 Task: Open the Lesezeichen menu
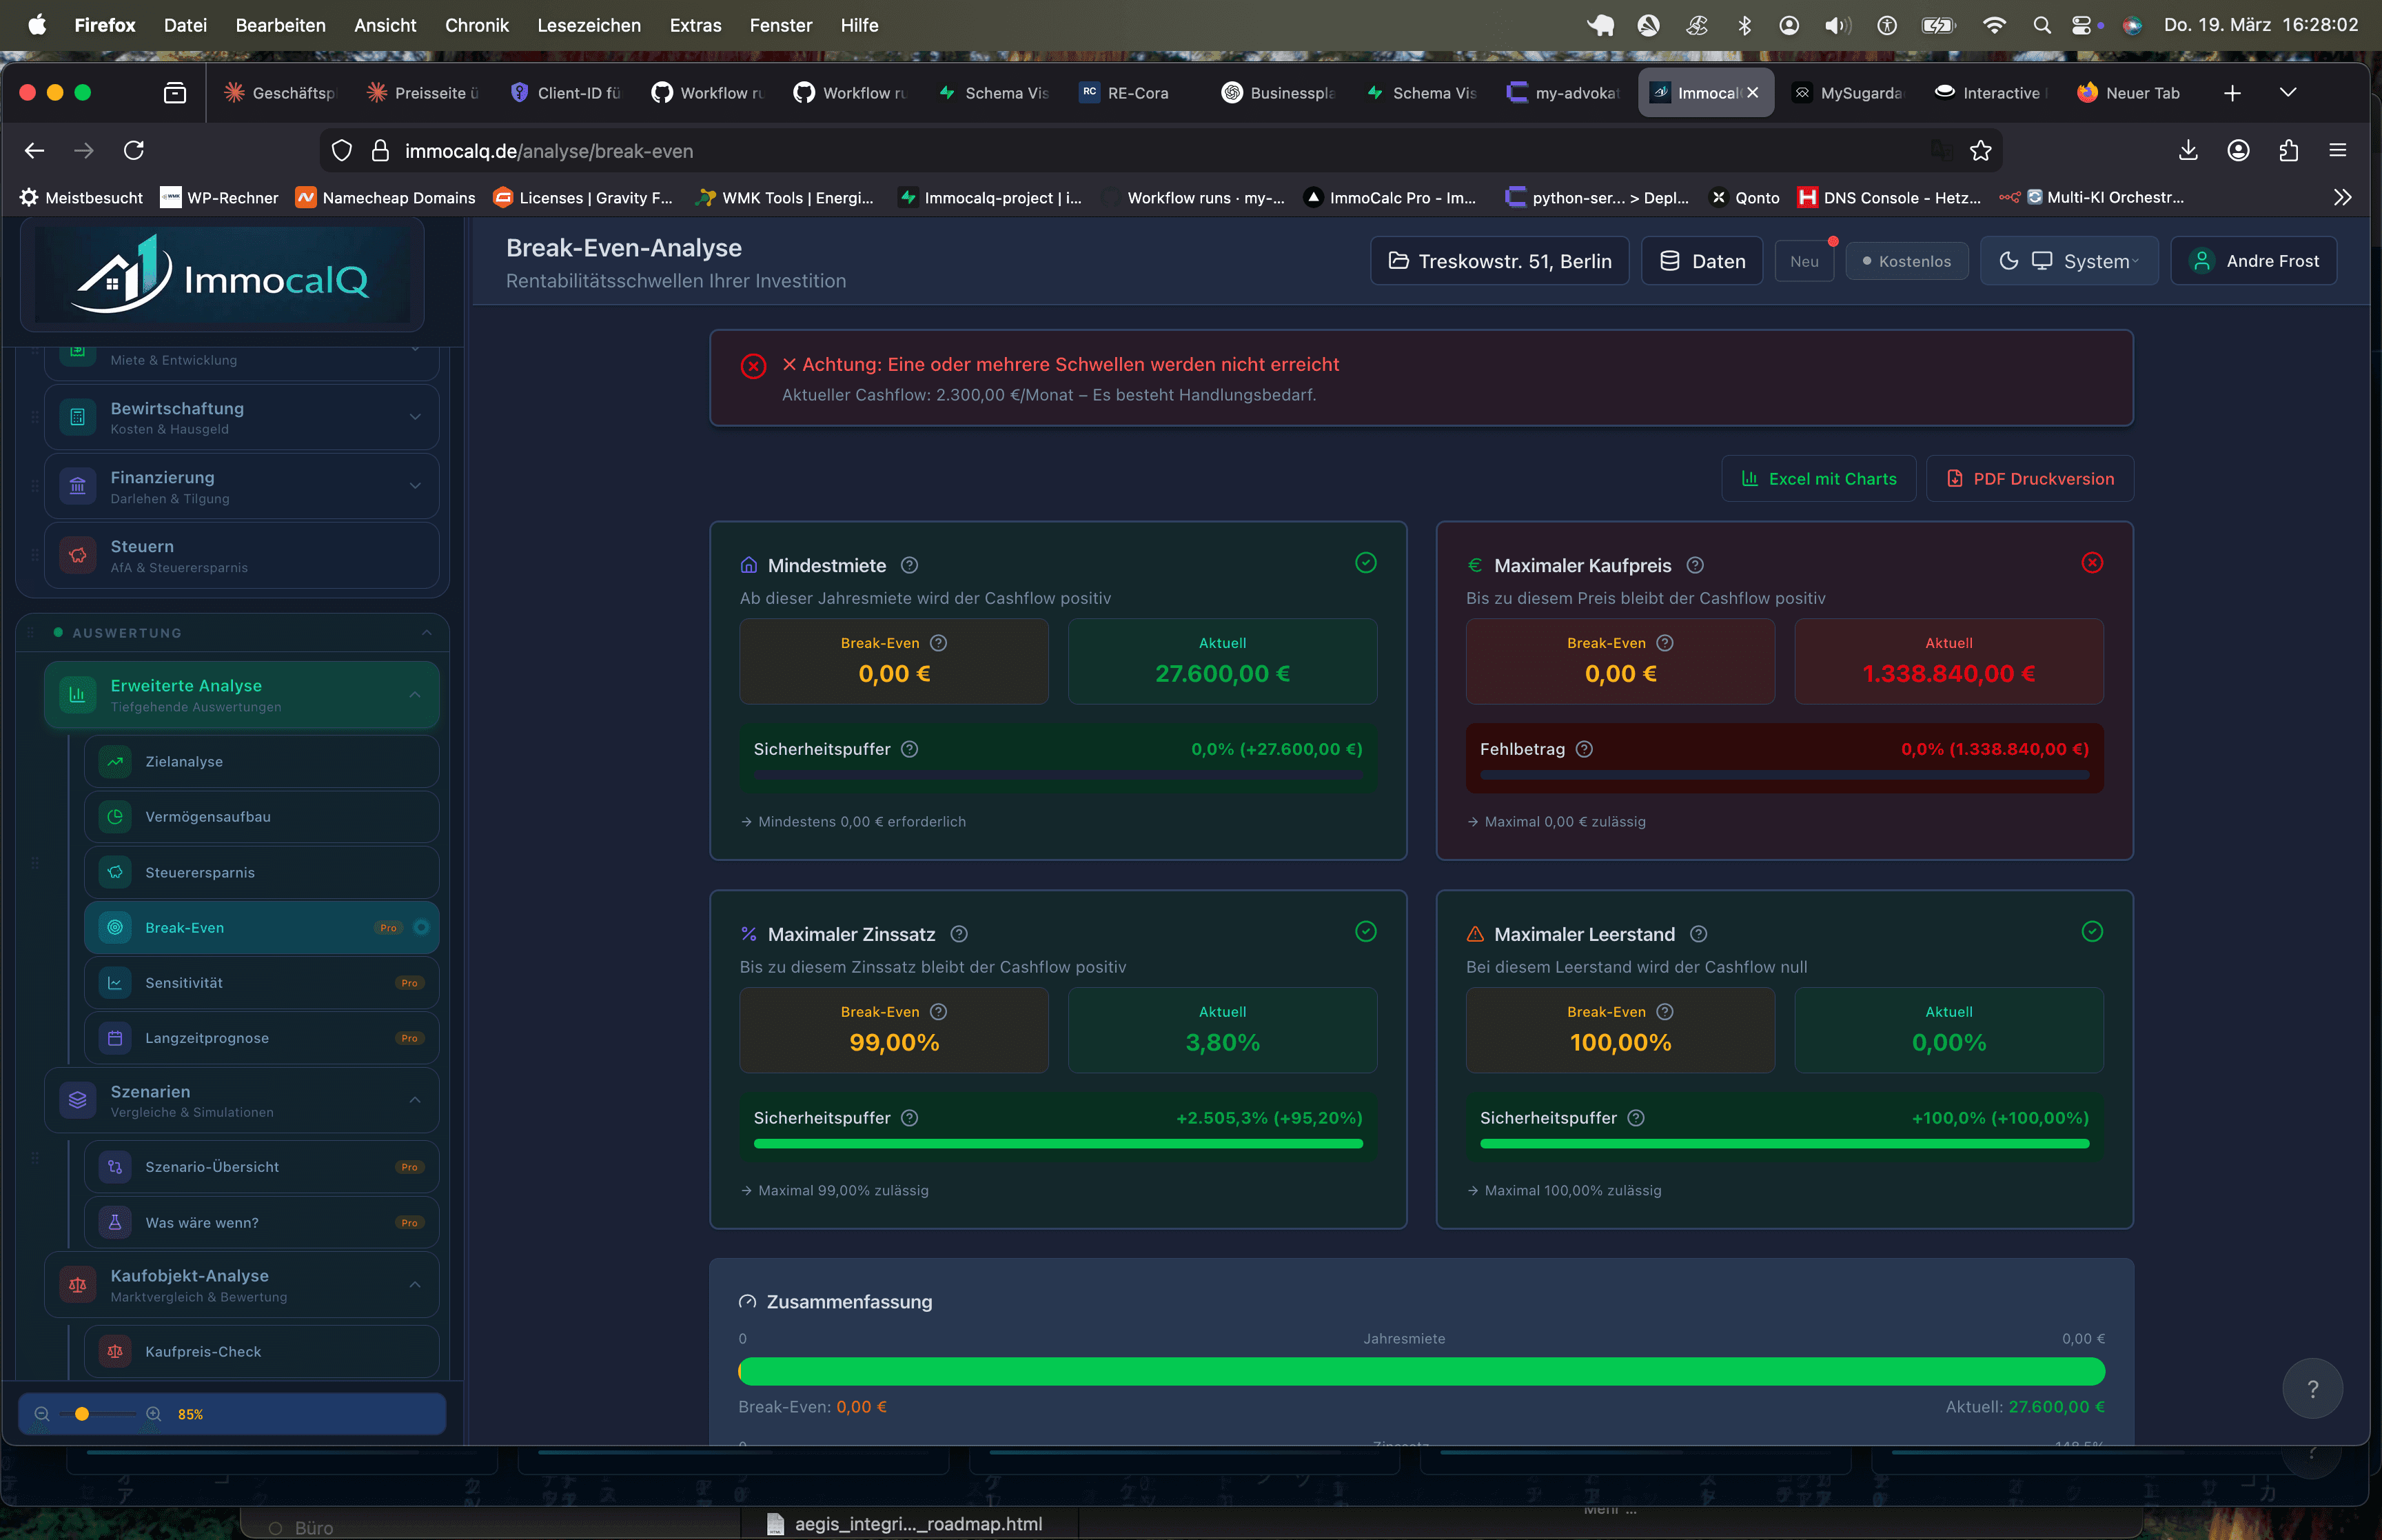coord(589,26)
